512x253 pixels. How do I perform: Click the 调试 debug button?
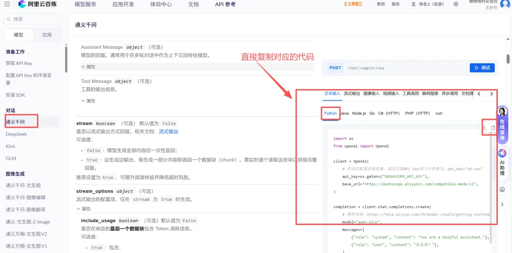pos(482,68)
